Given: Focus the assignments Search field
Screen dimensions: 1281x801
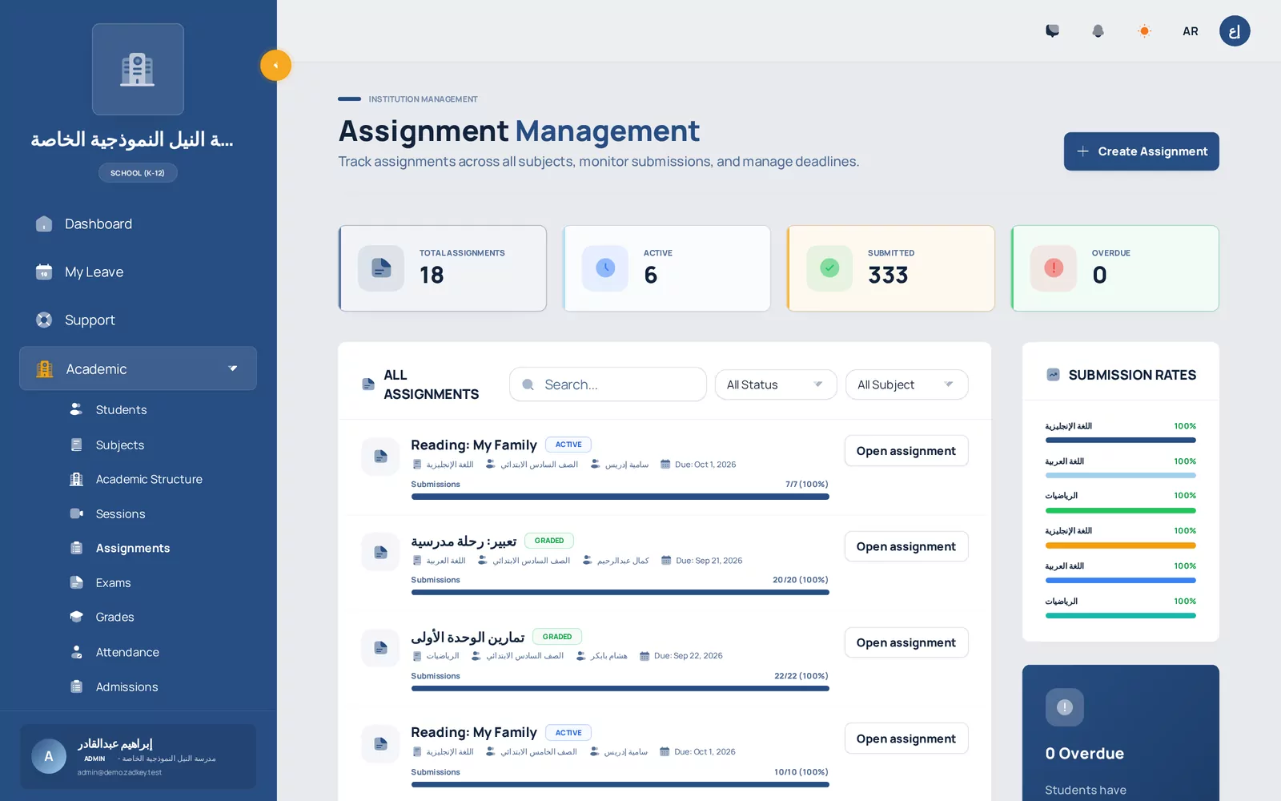Looking at the screenshot, I should [608, 384].
